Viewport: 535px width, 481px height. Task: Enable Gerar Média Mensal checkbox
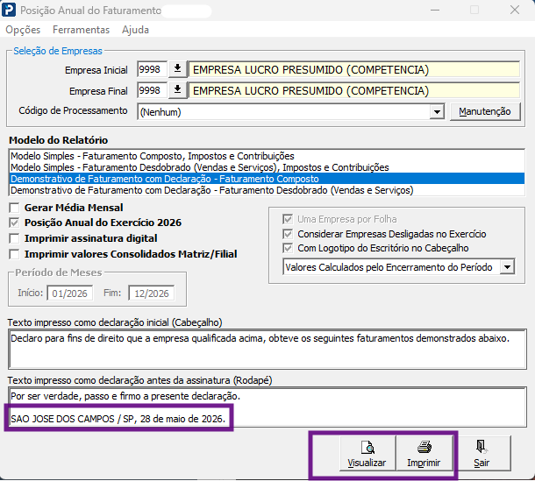pyautogui.click(x=14, y=208)
